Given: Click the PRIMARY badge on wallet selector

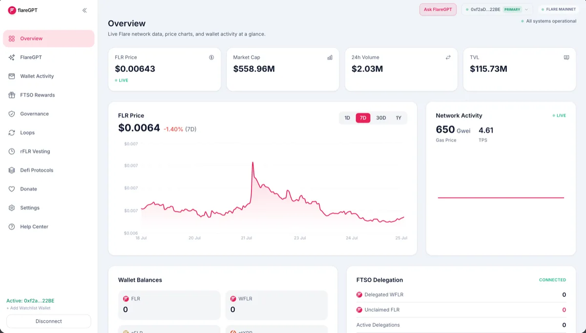Looking at the screenshot, I should click(x=512, y=9).
